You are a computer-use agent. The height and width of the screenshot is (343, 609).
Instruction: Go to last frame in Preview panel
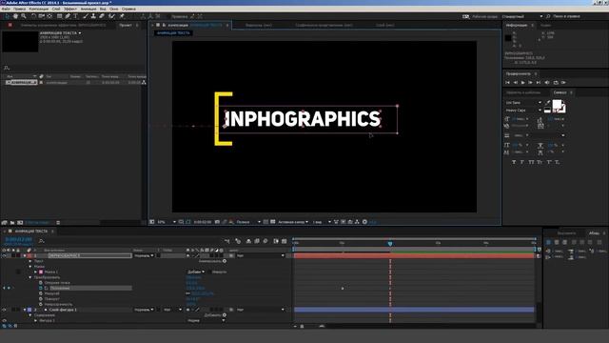(x=539, y=83)
